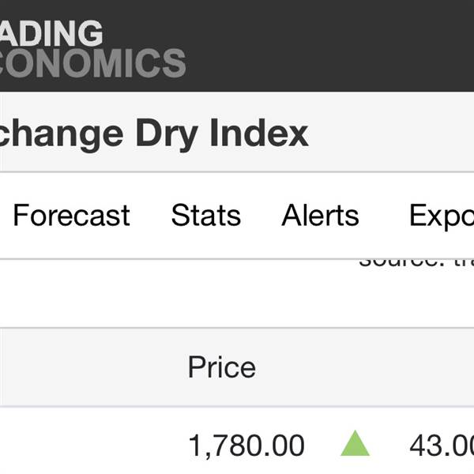474x474 pixels.
Task: Click the Trading Economics logo
Action: (92, 48)
